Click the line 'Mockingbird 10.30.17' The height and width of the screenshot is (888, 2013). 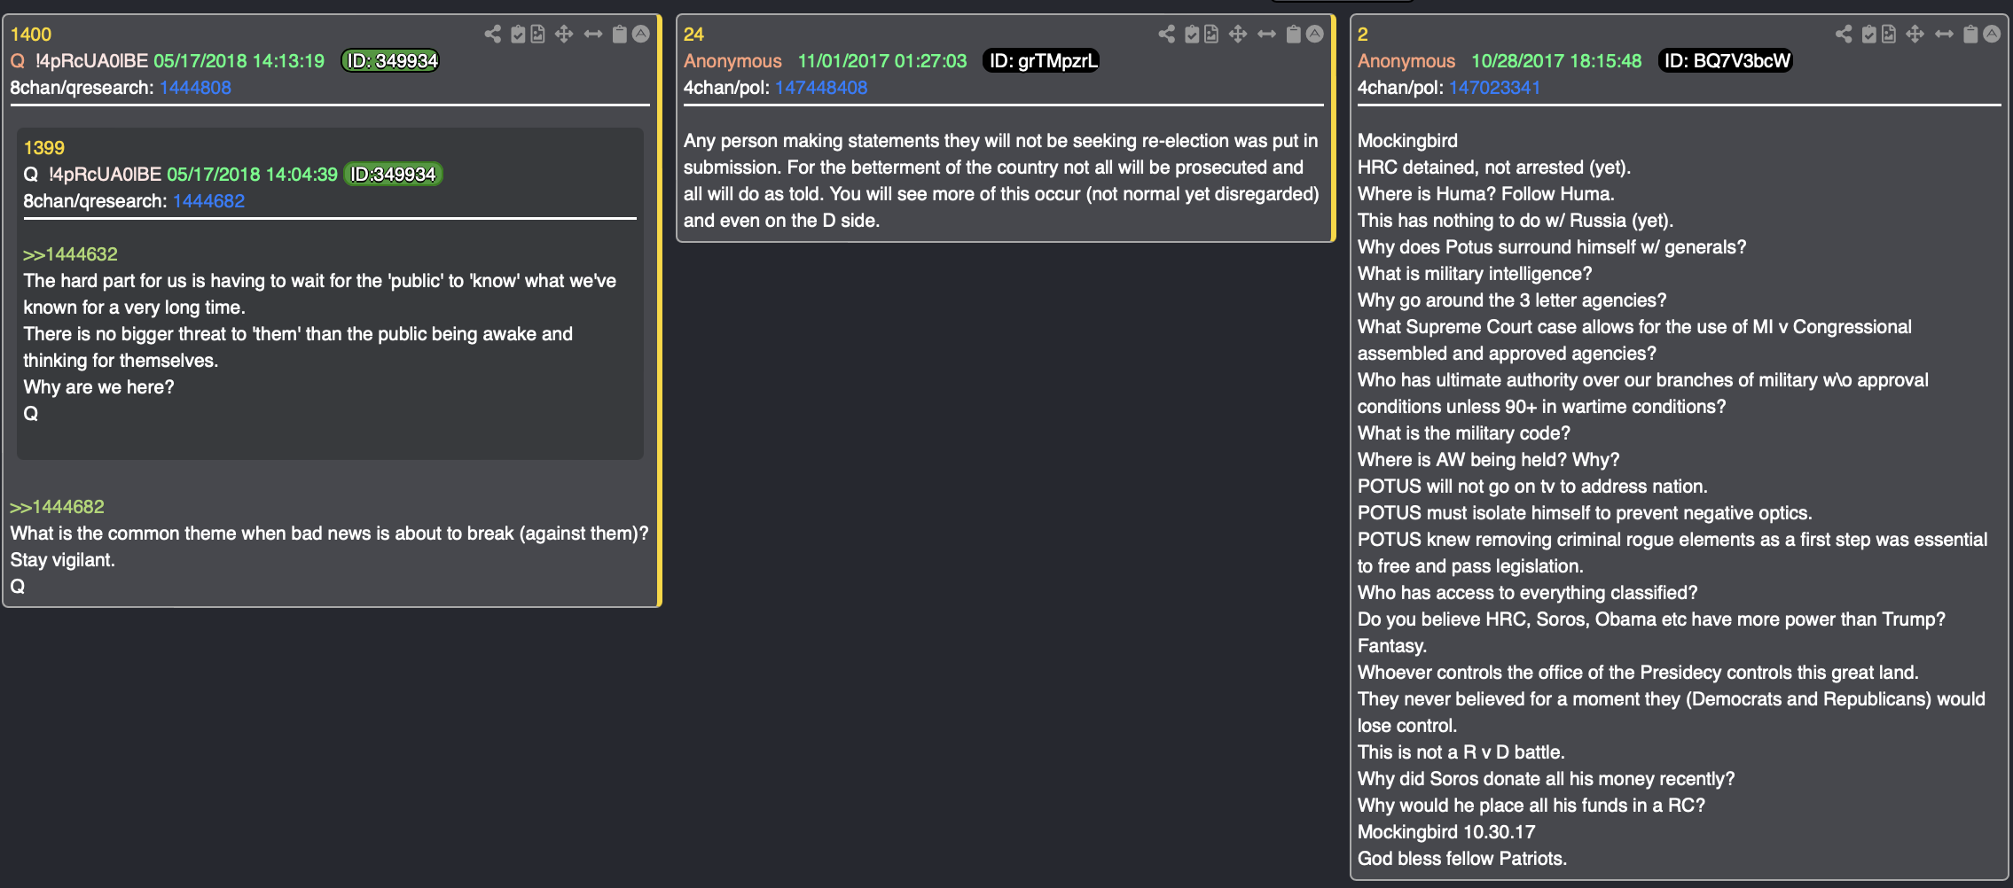(x=1446, y=832)
